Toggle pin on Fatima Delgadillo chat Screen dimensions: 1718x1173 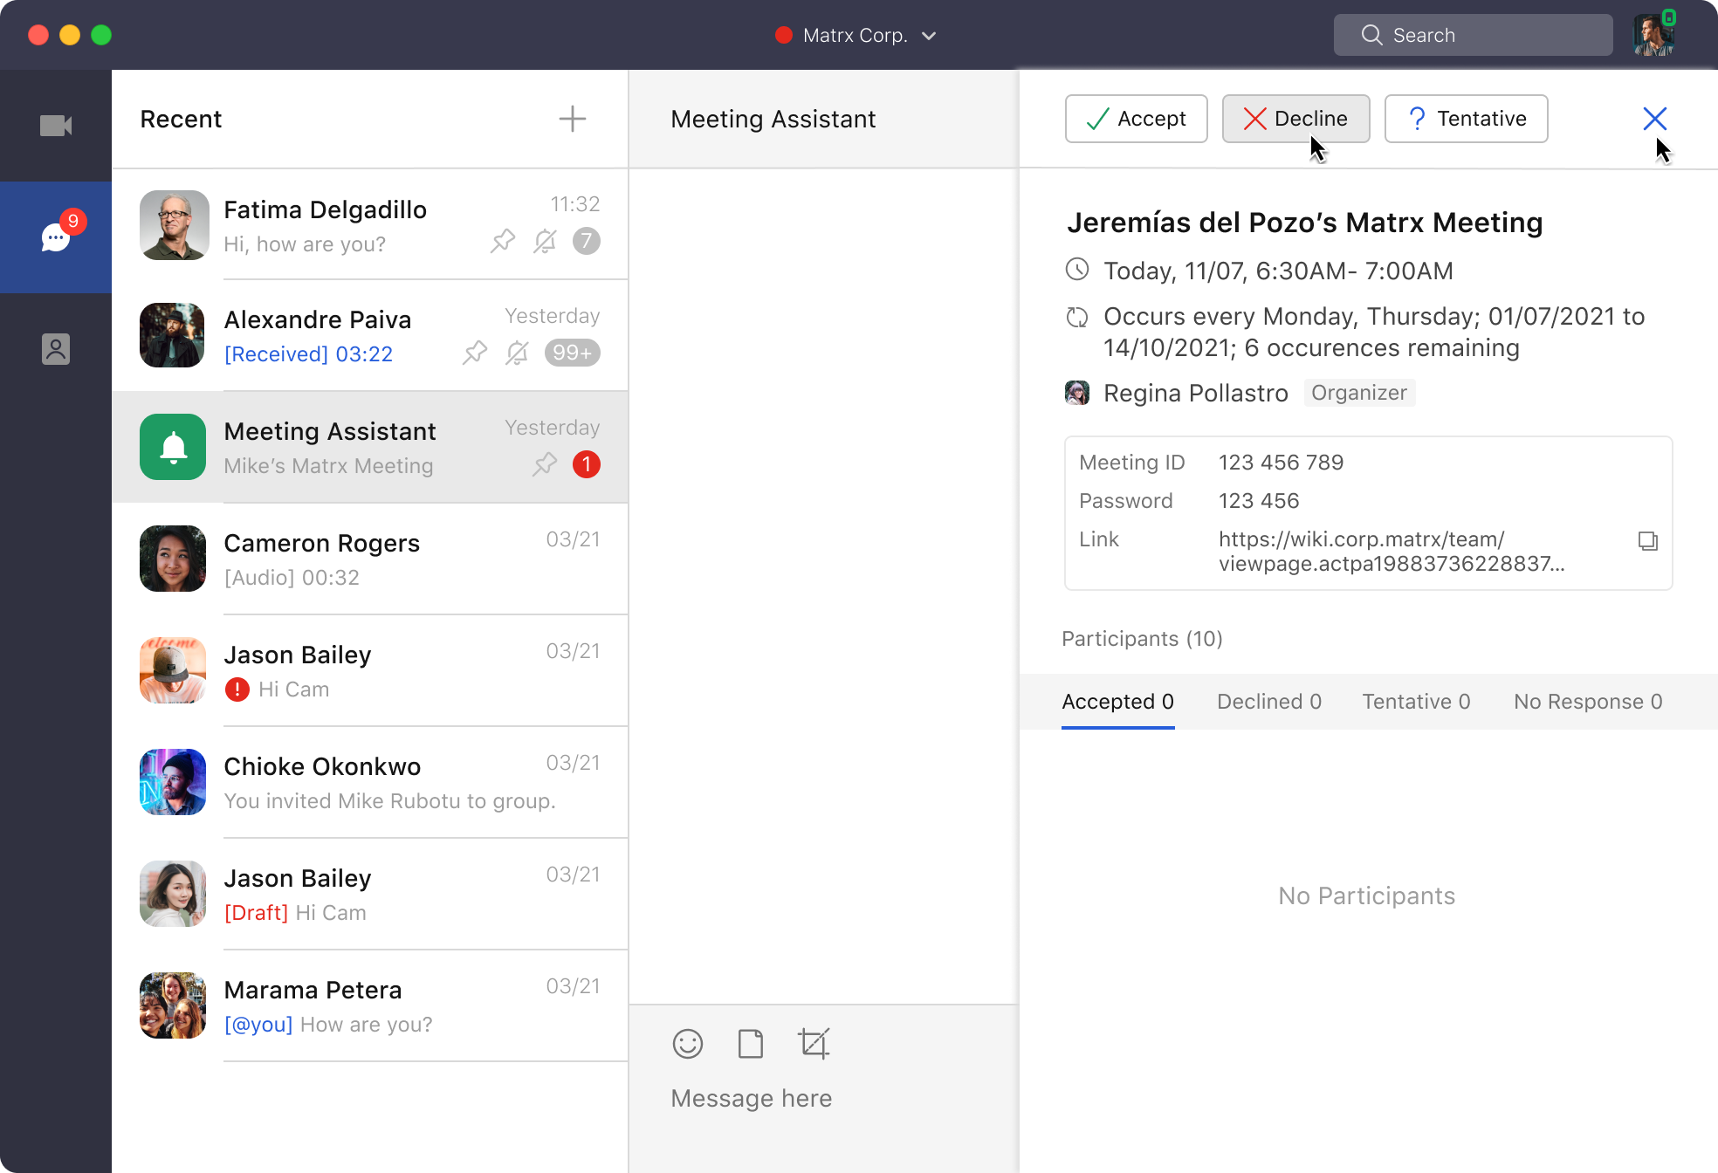[503, 241]
